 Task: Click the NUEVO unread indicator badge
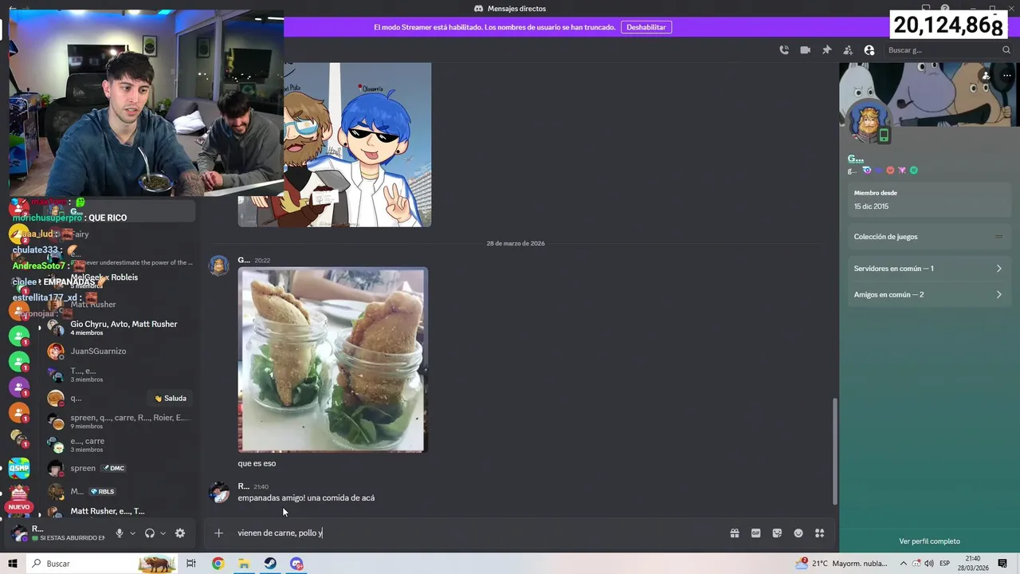[19, 507]
